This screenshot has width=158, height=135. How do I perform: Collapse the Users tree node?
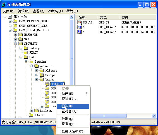point(37,79)
